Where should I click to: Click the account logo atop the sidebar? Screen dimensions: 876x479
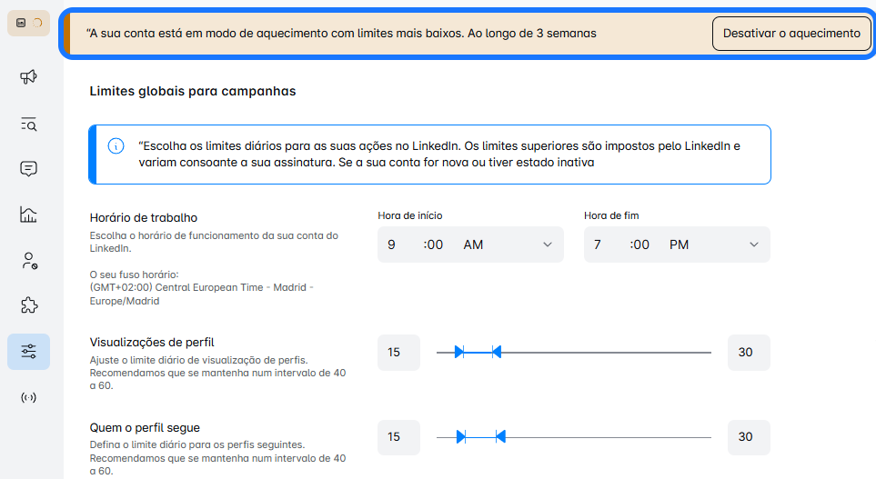(28, 23)
